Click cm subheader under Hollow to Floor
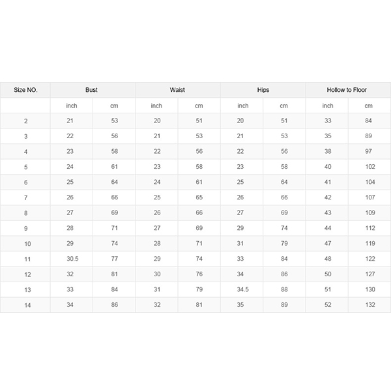 tap(369, 106)
